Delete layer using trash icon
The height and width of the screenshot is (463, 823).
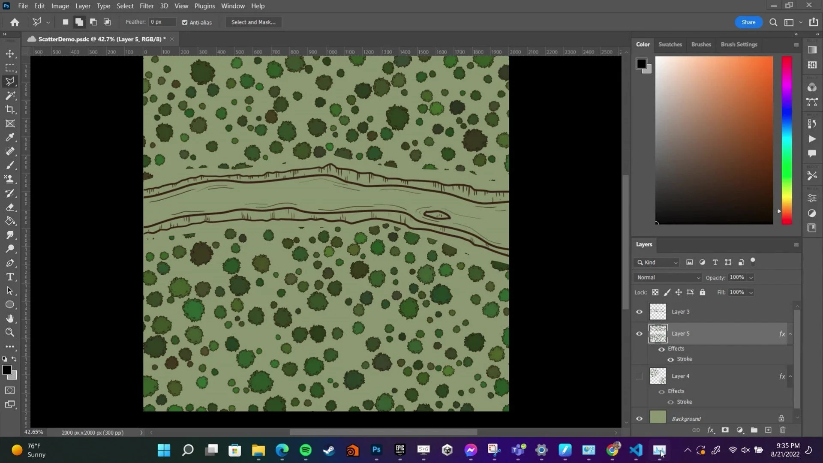(x=783, y=430)
